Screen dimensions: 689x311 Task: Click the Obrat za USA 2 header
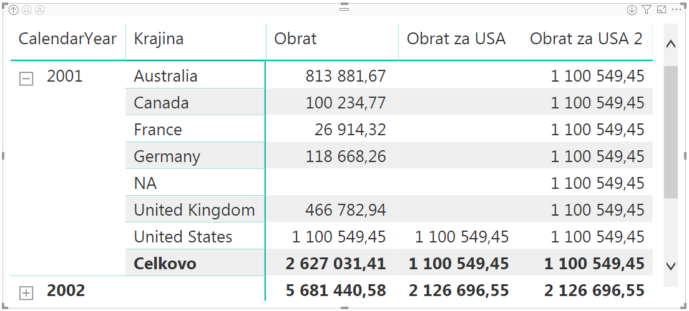click(586, 39)
